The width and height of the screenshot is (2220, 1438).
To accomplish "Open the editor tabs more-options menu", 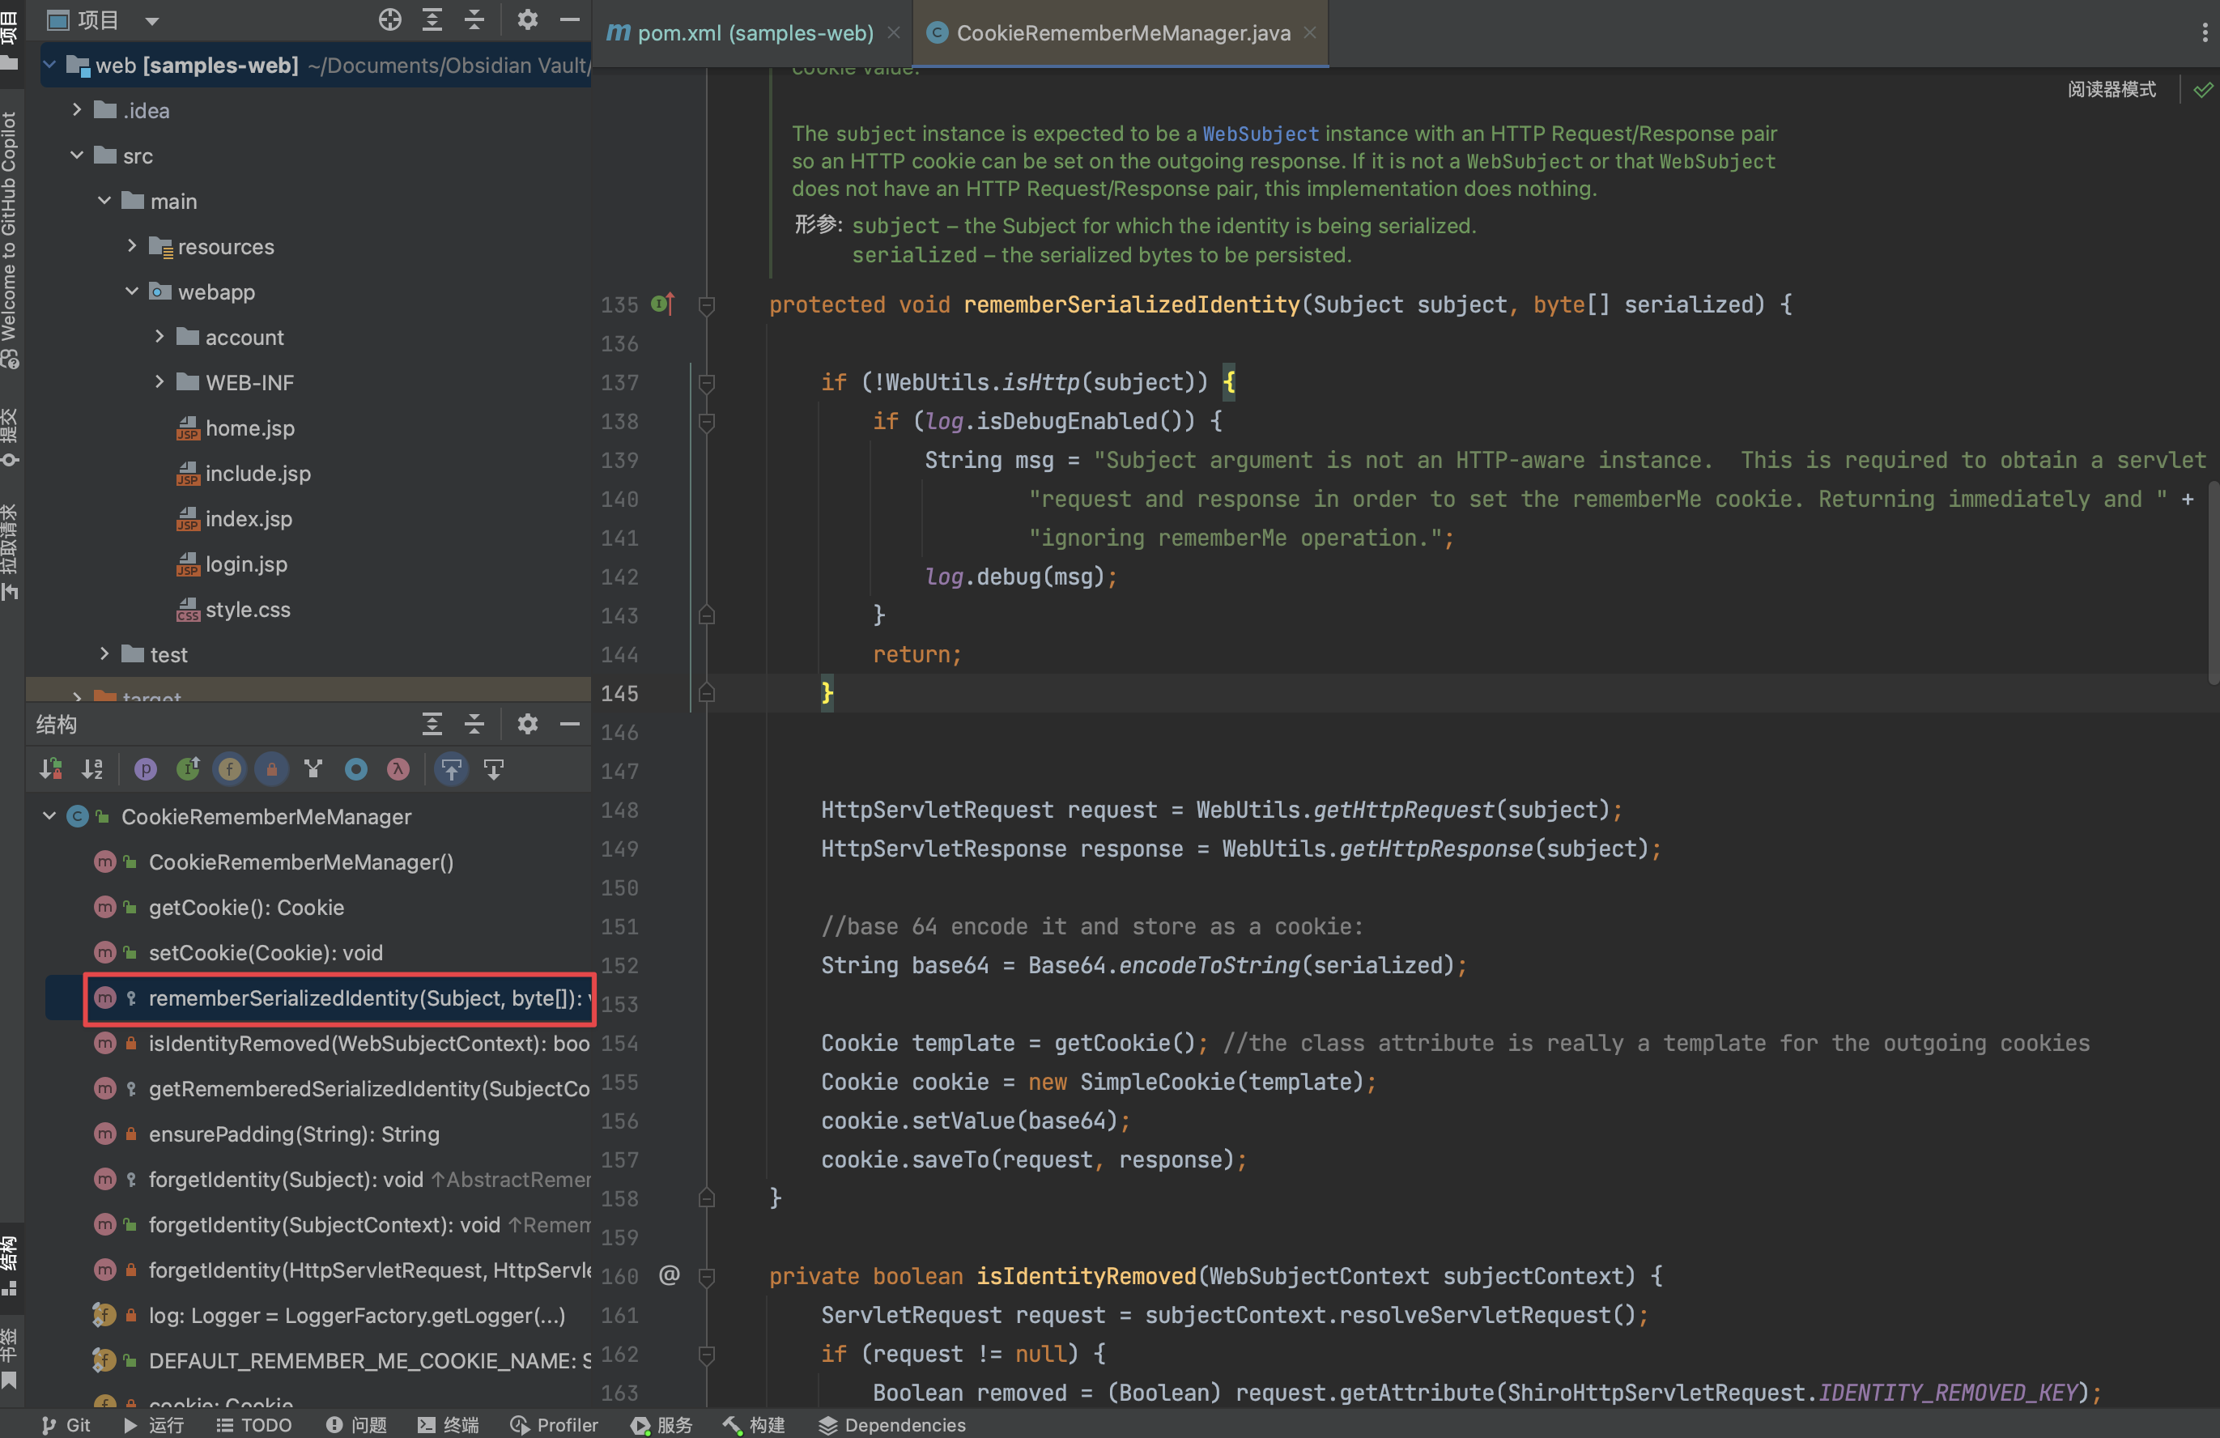I will [x=2204, y=32].
